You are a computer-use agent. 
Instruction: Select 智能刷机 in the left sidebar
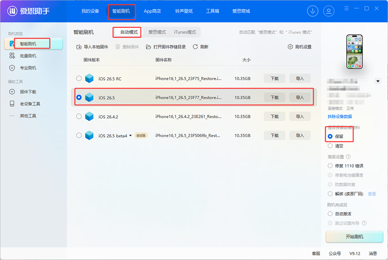(x=33, y=44)
